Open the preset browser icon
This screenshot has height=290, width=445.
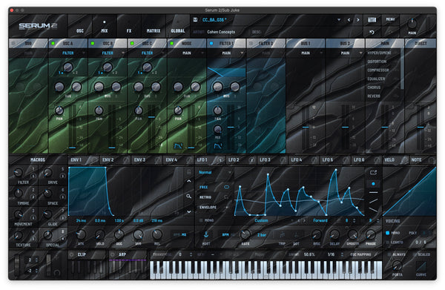pyautogui.click(x=372, y=19)
